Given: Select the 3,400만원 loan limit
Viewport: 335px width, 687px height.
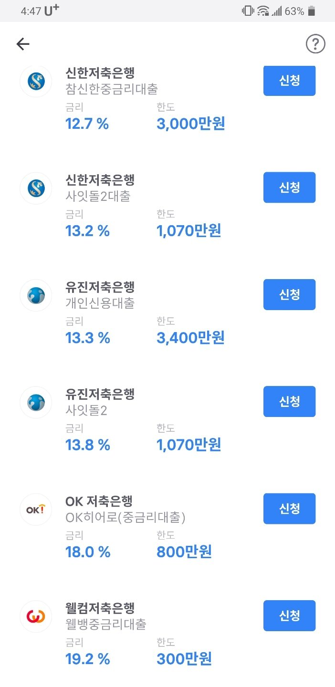Looking at the screenshot, I should click(x=190, y=338).
